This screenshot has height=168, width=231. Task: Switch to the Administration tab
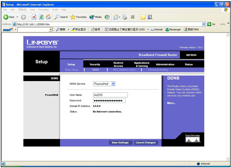point(165,64)
